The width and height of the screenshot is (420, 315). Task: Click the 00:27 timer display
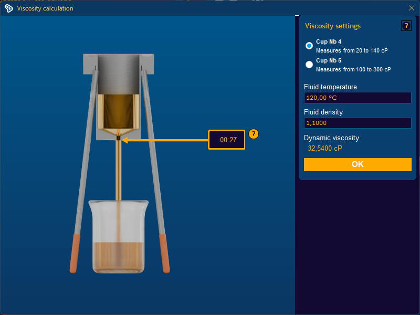(x=227, y=140)
